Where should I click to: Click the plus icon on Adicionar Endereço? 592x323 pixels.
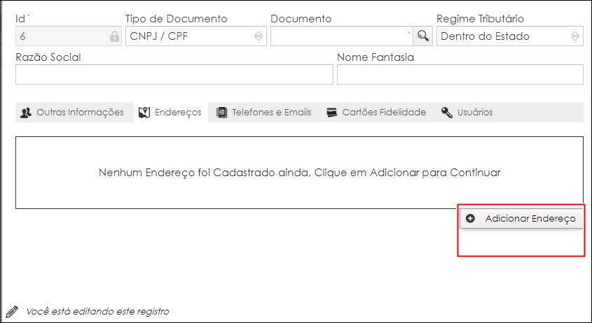click(470, 218)
